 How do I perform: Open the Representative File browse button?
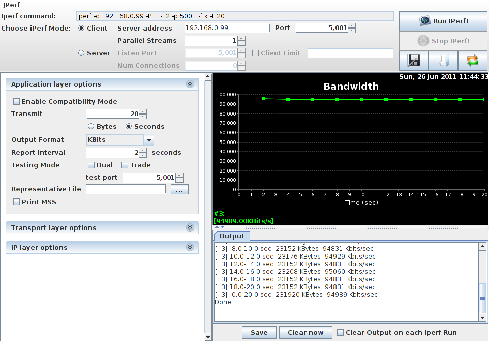tap(179, 189)
